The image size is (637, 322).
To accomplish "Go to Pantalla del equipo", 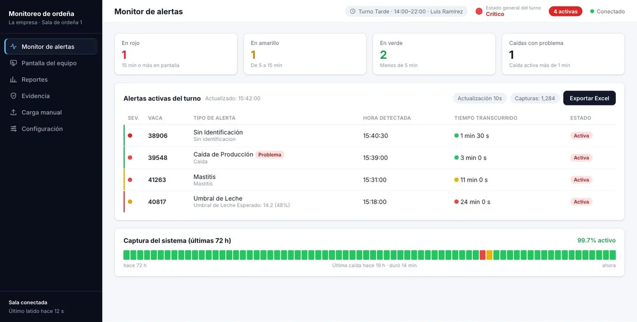I will click(51, 63).
